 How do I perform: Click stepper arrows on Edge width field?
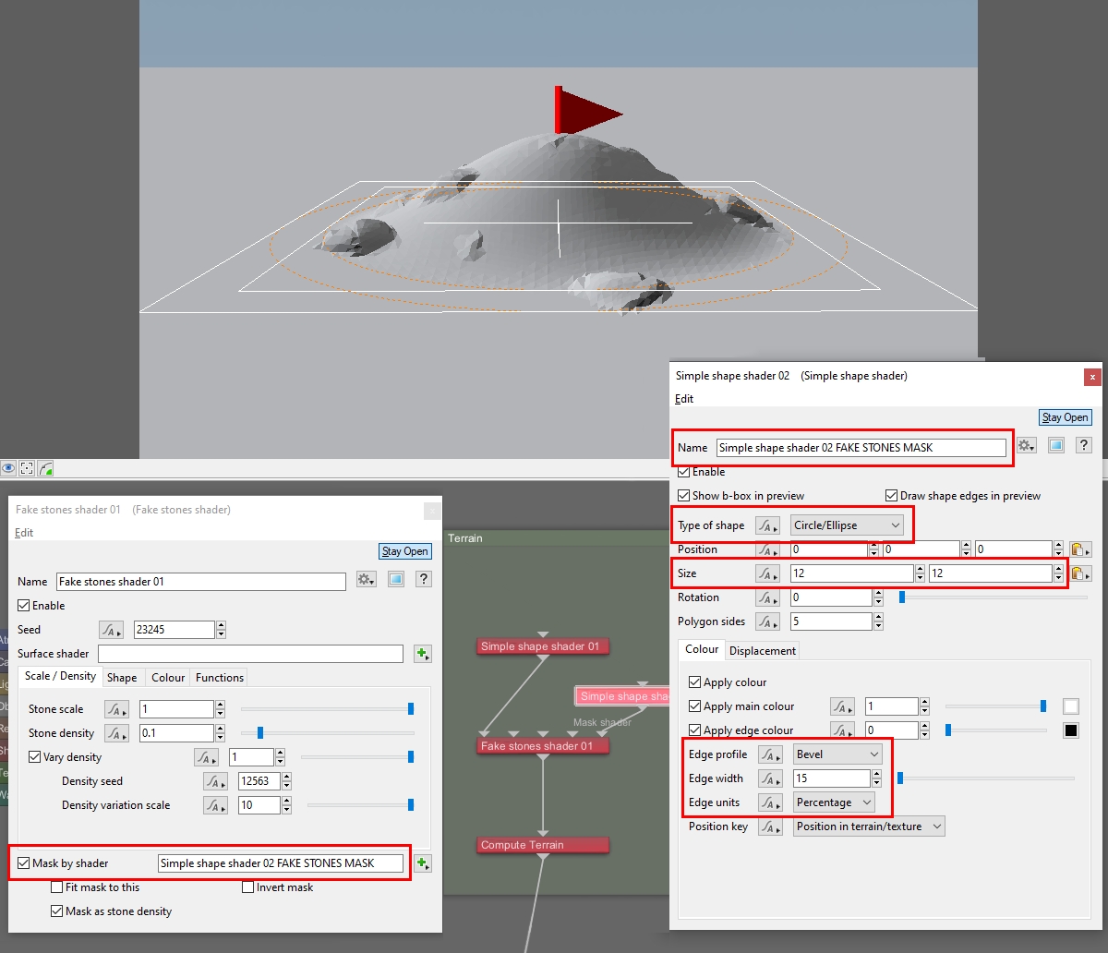[x=877, y=778]
